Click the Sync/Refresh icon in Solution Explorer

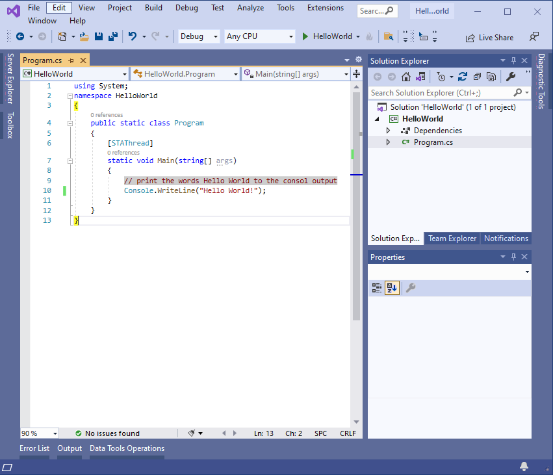[463, 77]
